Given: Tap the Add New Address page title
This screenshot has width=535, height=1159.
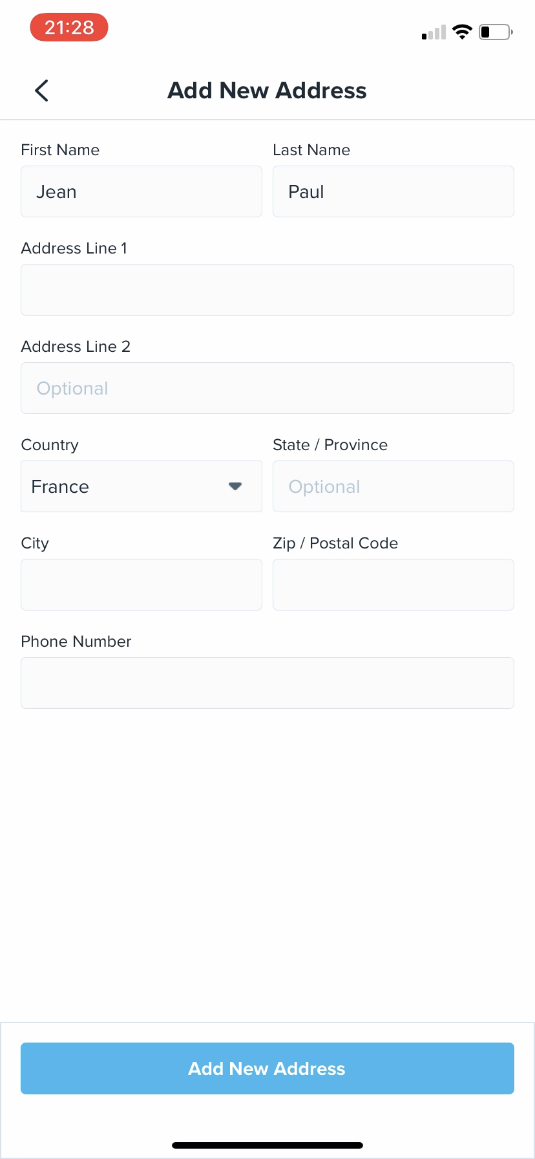Looking at the screenshot, I should pyautogui.click(x=267, y=91).
